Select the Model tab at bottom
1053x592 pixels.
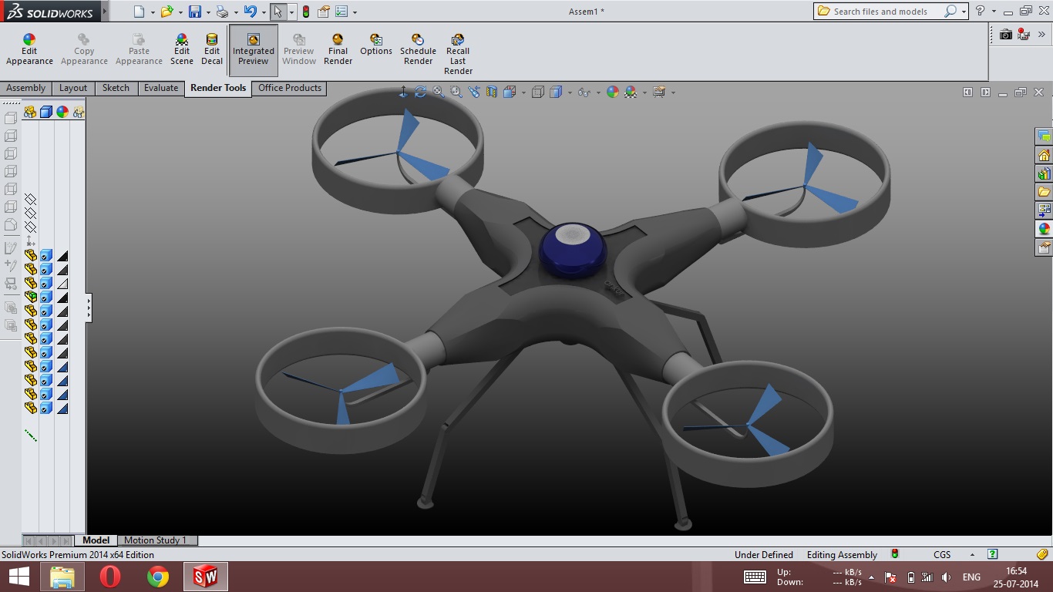(96, 540)
